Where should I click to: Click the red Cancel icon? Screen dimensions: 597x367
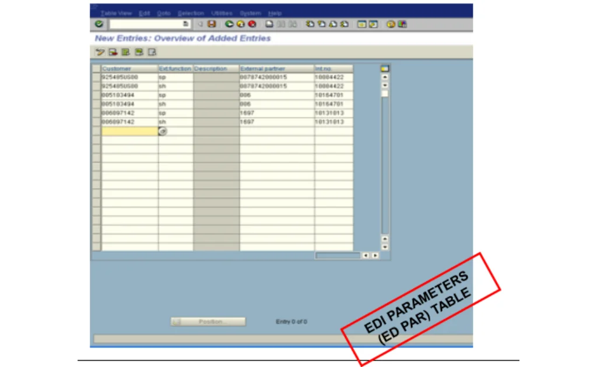tap(252, 24)
